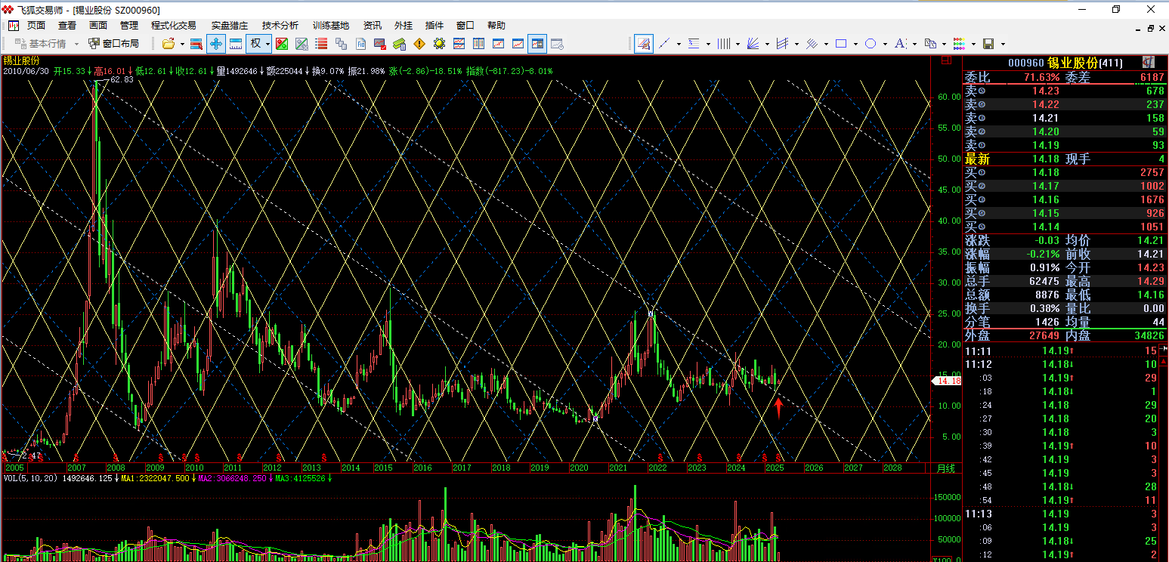Select the Gann fan lines tool
The image size is (1169, 562).
(x=753, y=44)
